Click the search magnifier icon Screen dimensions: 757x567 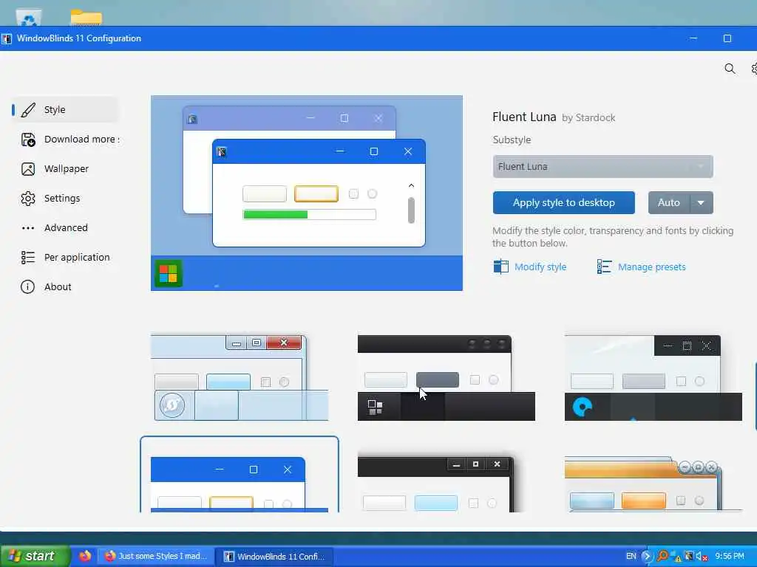[x=730, y=69]
